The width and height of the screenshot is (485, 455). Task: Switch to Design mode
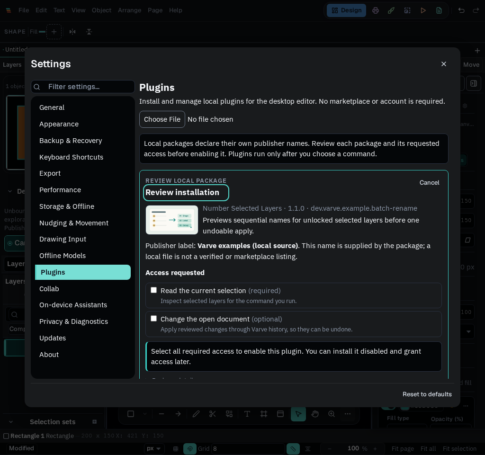346,10
